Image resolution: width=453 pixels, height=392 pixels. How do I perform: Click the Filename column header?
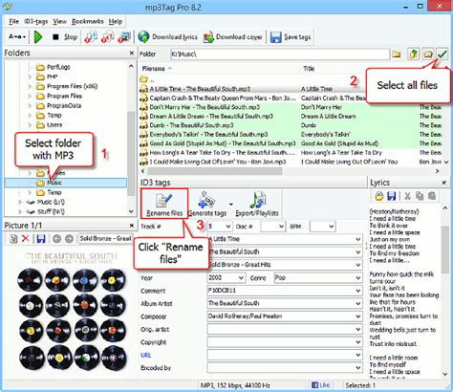(219, 69)
